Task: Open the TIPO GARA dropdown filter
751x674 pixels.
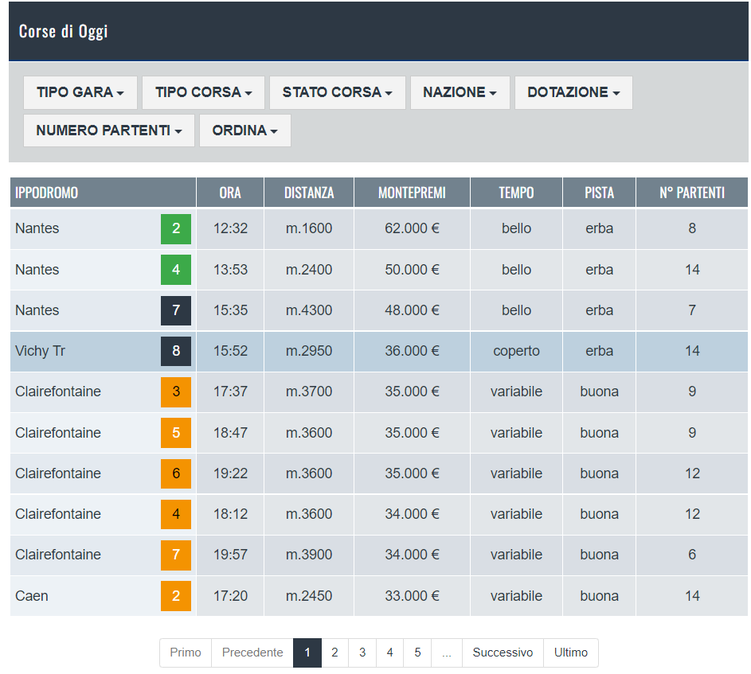Action: [80, 92]
